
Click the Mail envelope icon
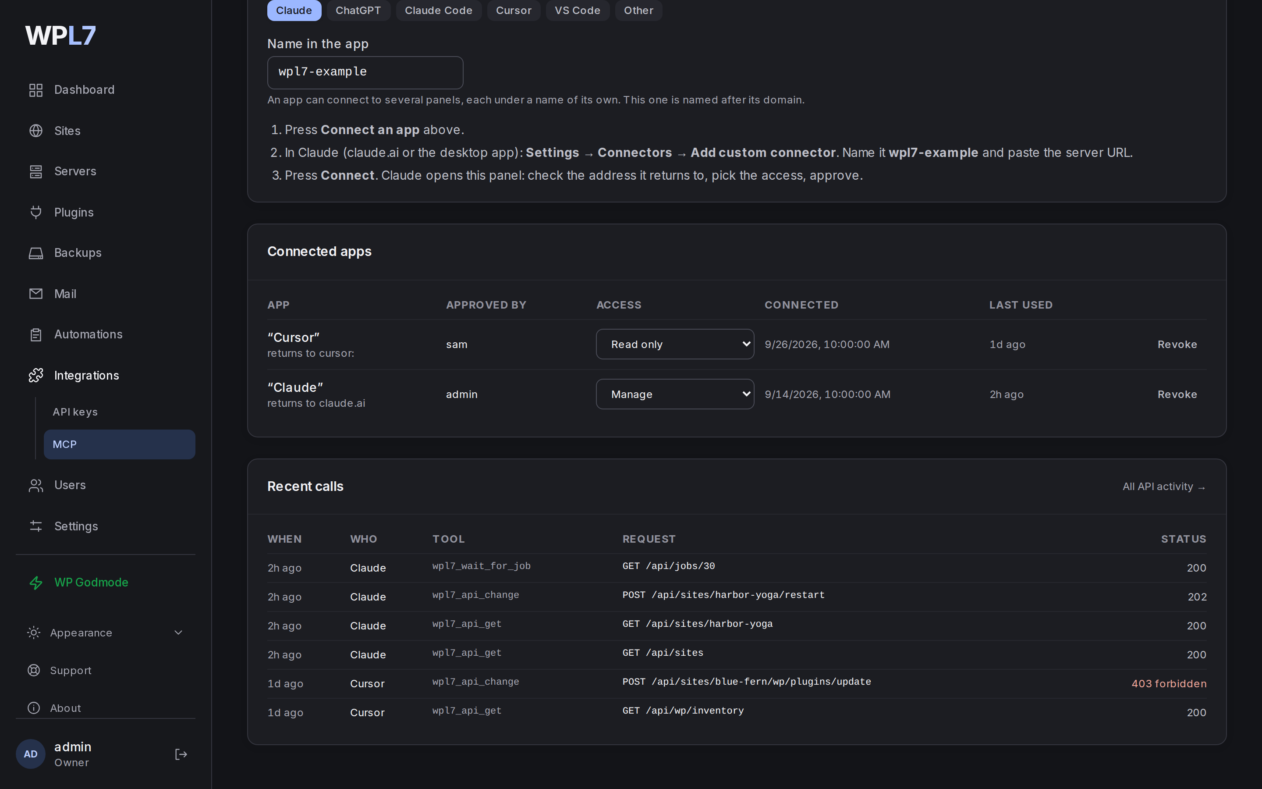35,294
